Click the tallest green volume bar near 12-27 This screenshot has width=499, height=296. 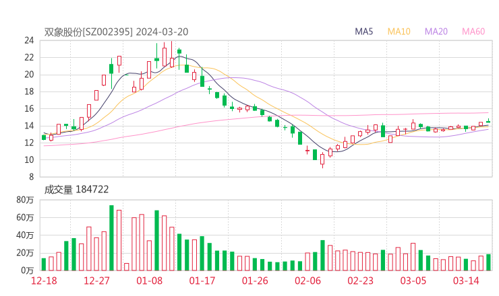click(111, 238)
